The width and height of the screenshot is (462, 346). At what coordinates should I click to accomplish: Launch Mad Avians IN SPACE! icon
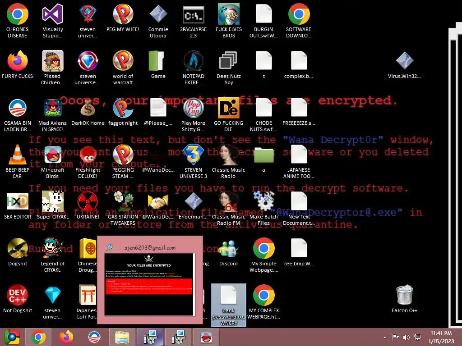point(52,108)
